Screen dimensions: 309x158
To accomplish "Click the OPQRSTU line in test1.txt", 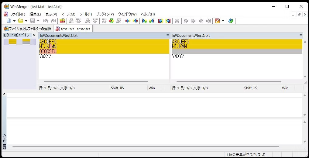I will click(104, 51).
